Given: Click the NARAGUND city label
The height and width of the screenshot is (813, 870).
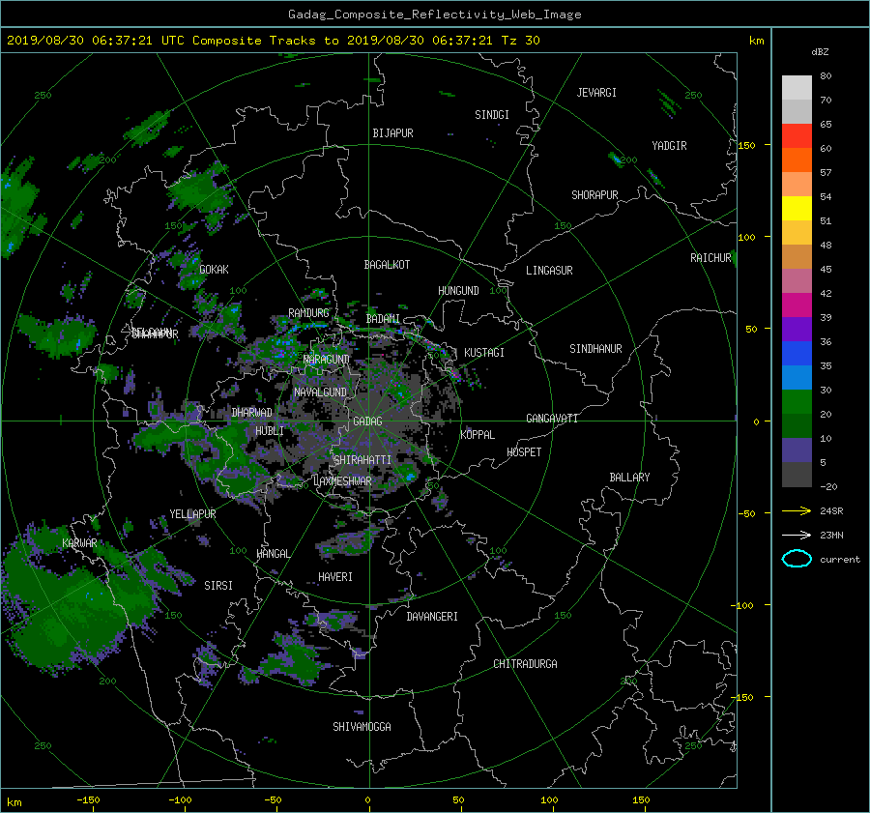Looking at the screenshot, I should point(327,360).
